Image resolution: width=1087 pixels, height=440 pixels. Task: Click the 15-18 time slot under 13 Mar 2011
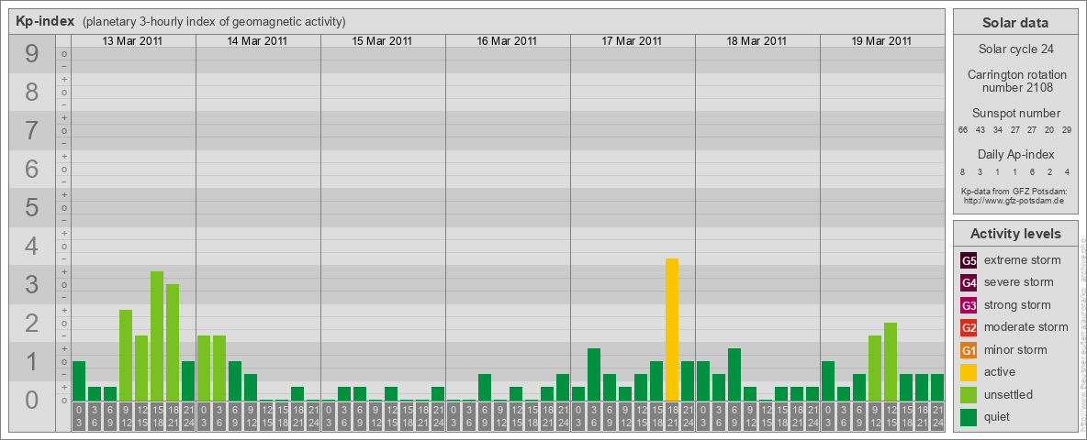[157, 416]
